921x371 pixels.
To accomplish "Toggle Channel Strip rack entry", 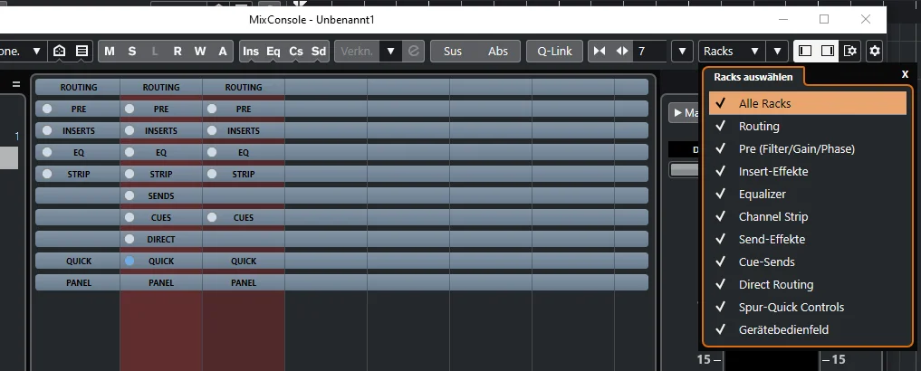I will pos(808,216).
